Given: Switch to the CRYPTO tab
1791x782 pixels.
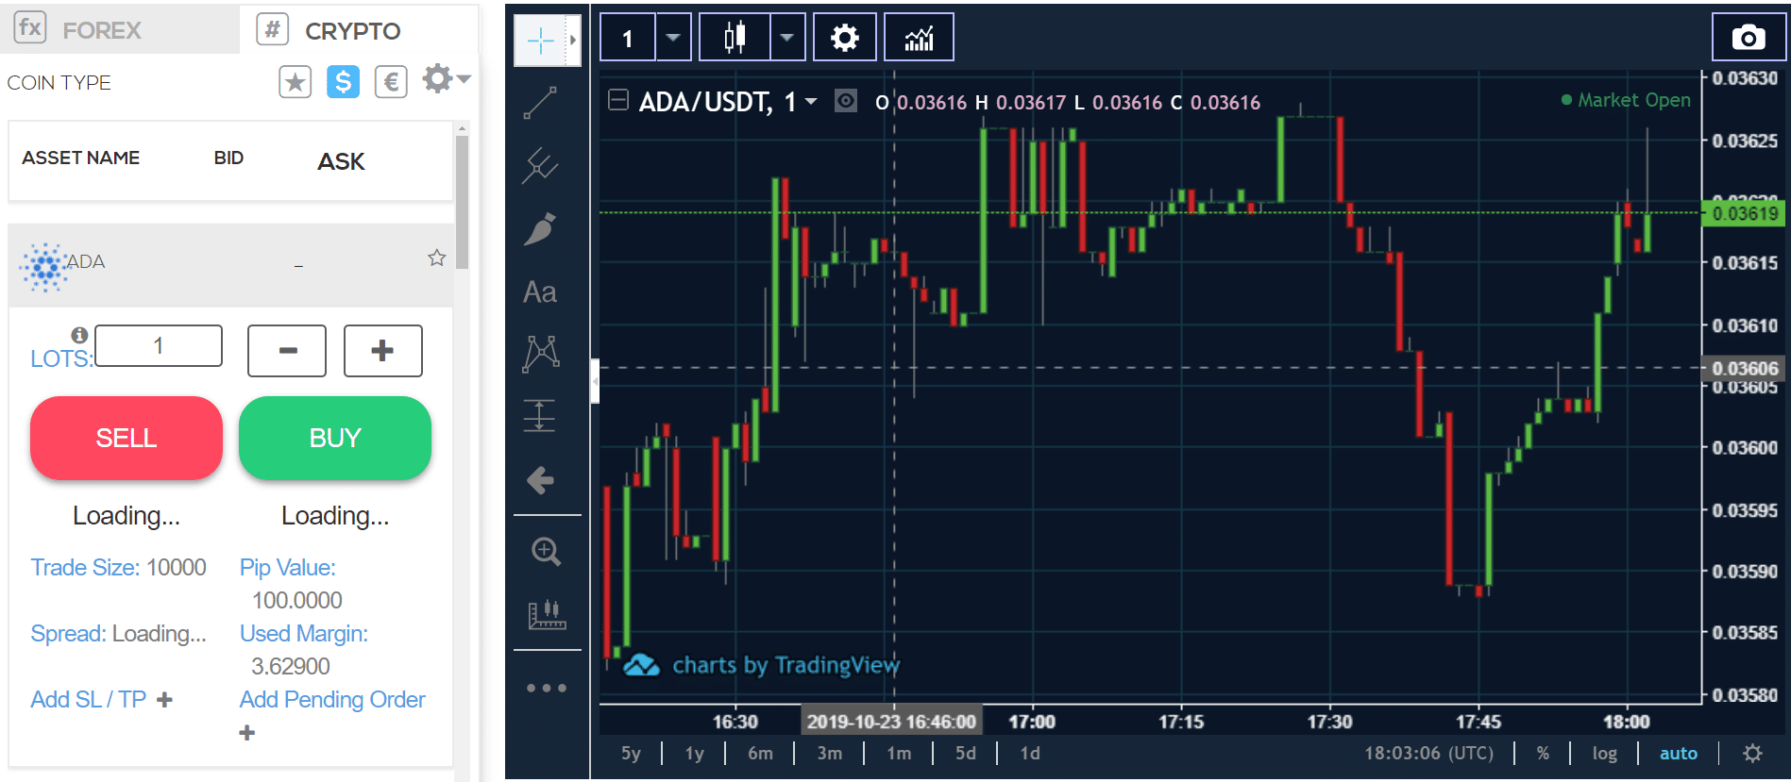Looking at the screenshot, I should [351, 30].
